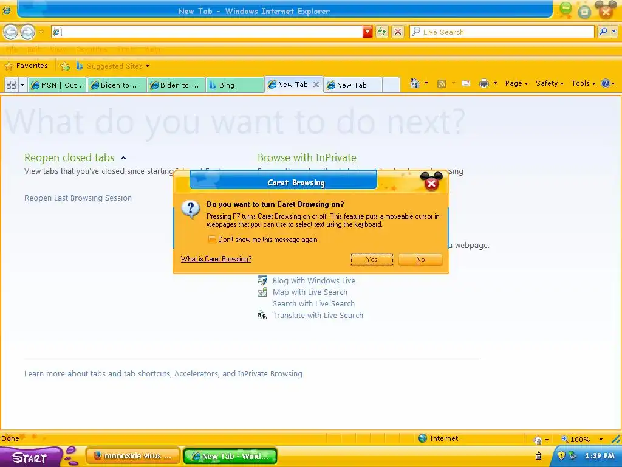Click Search with Live Search link
Viewport: 622px width, 467px height.
coord(313,304)
